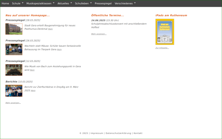Click the heading Neu auf unserer Homepage...
The image size is (222, 139).
coord(28,15)
